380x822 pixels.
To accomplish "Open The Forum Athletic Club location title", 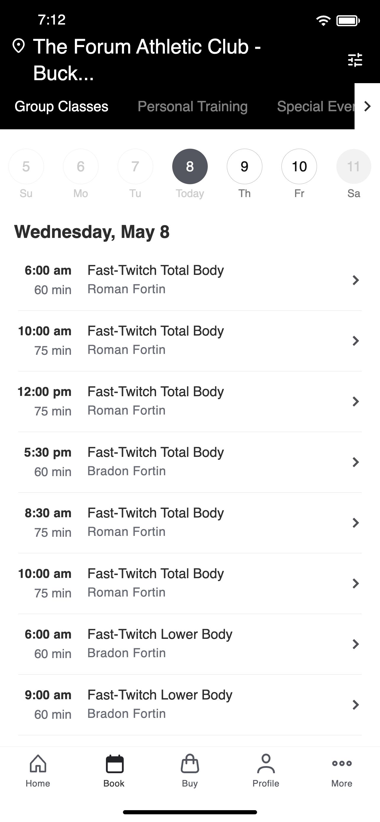I will [147, 60].
